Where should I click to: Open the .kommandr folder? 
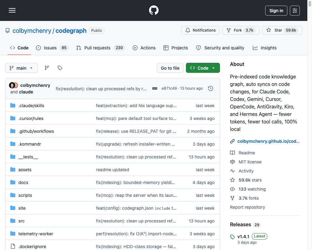[30, 144]
